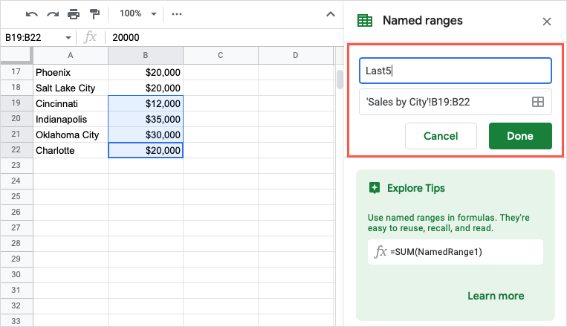The height and width of the screenshot is (327, 567).
Task: Close the Named ranges panel
Action: [x=547, y=22]
